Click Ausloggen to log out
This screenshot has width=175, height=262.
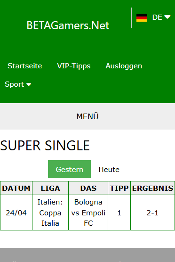(x=124, y=66)
